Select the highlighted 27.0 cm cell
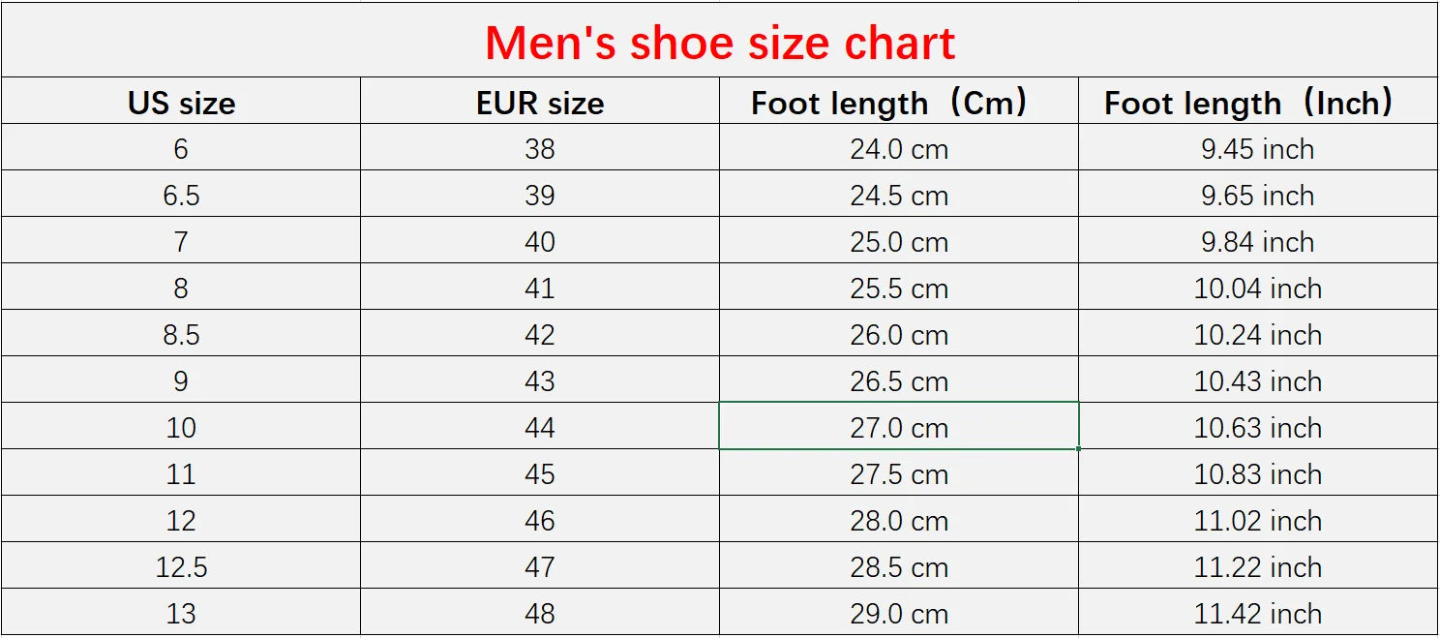 pyautogui.click(x=898, y=428)
